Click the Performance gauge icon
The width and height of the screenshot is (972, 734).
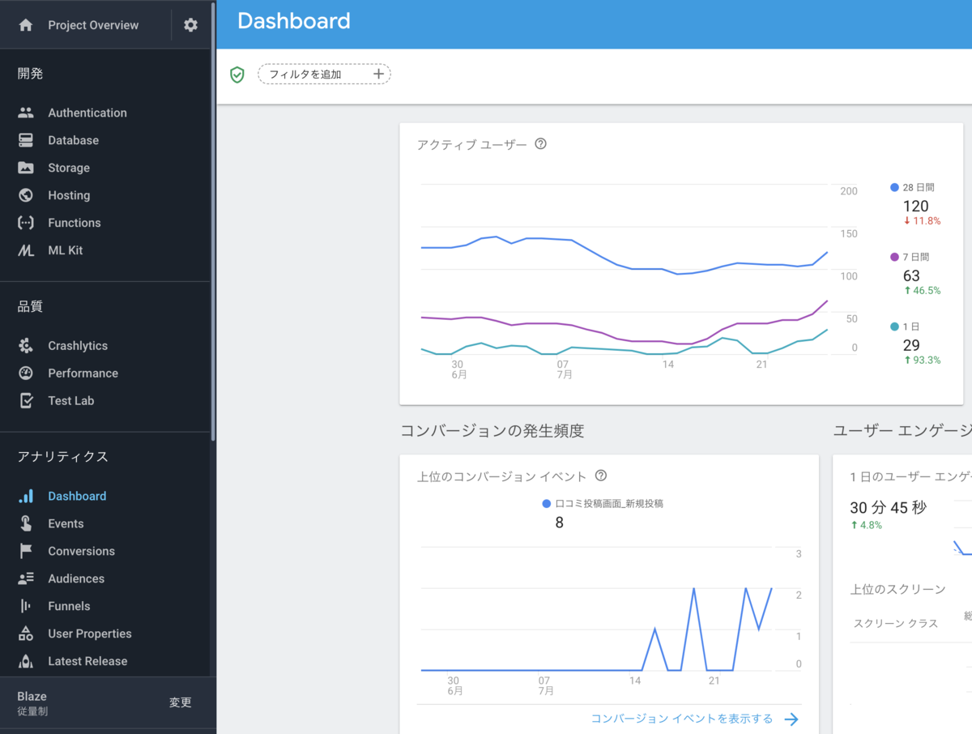26,373
